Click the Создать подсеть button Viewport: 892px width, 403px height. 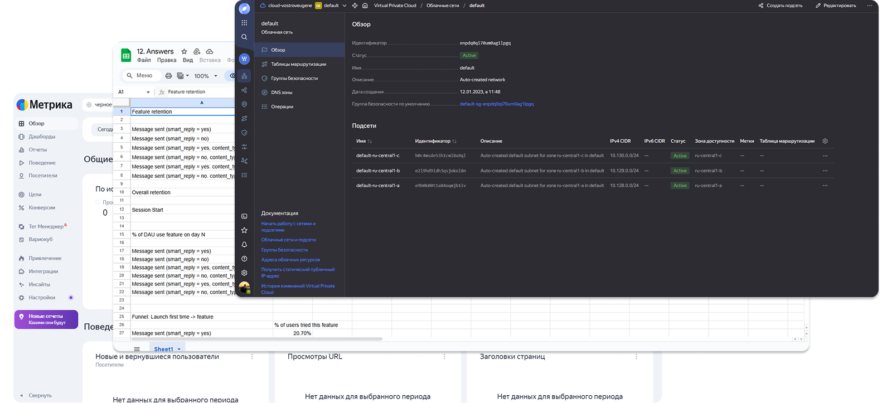780,6
